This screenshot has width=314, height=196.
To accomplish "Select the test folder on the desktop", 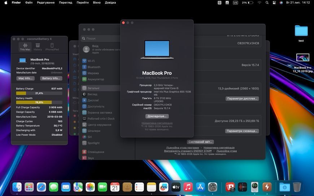I will coord(301,34).
